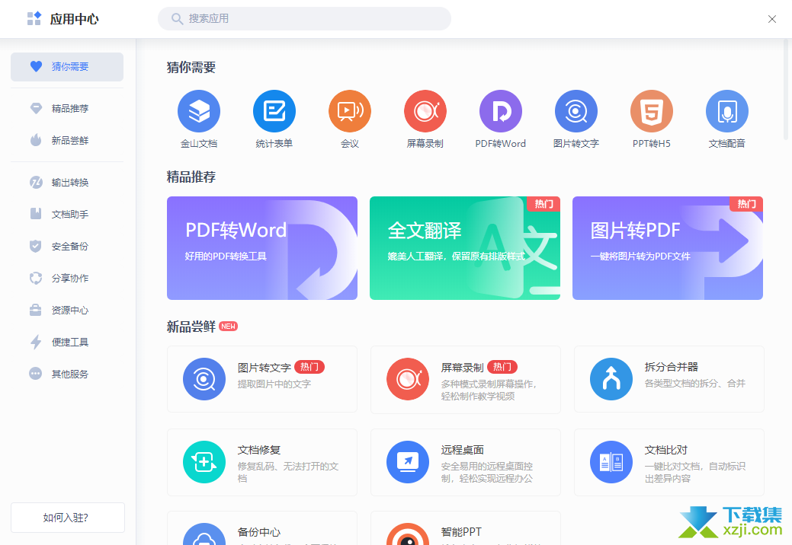Click the search magnifier icon
This screenshot has height=545, width=792.
pos(177,19)
